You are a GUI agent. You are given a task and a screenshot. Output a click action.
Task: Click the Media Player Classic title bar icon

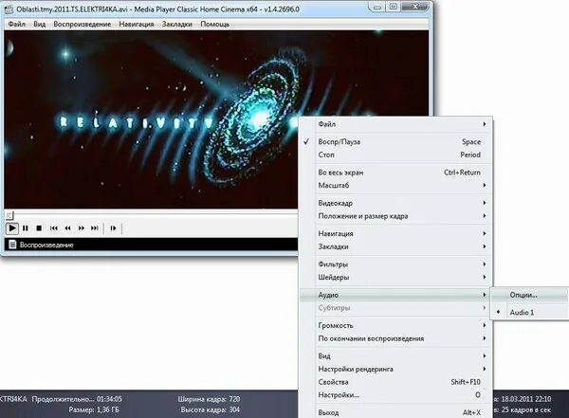point(9,9)
